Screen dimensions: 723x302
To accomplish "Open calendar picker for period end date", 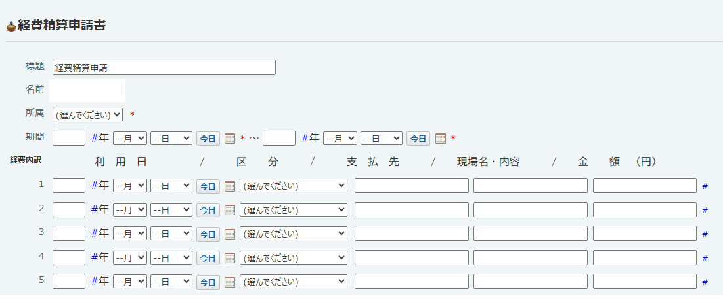I will tap(441, 139).
